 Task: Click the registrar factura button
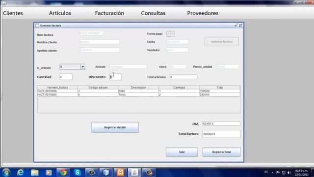click(x=221, y=41)
